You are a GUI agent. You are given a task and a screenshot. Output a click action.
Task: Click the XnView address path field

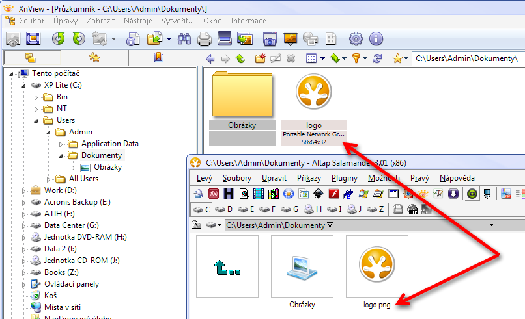point(468,58)
